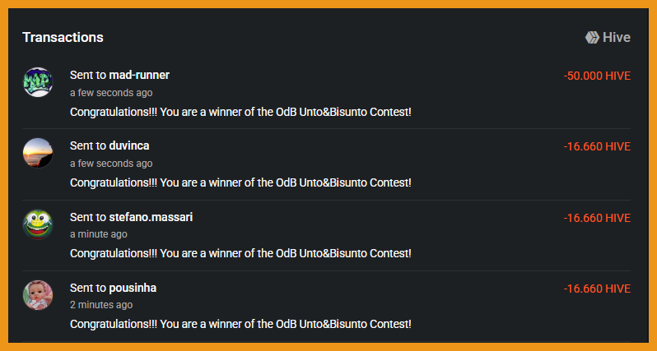Click the memo under the mad-runner transaction
Screen dimensions: 657x351
[240, 111]
